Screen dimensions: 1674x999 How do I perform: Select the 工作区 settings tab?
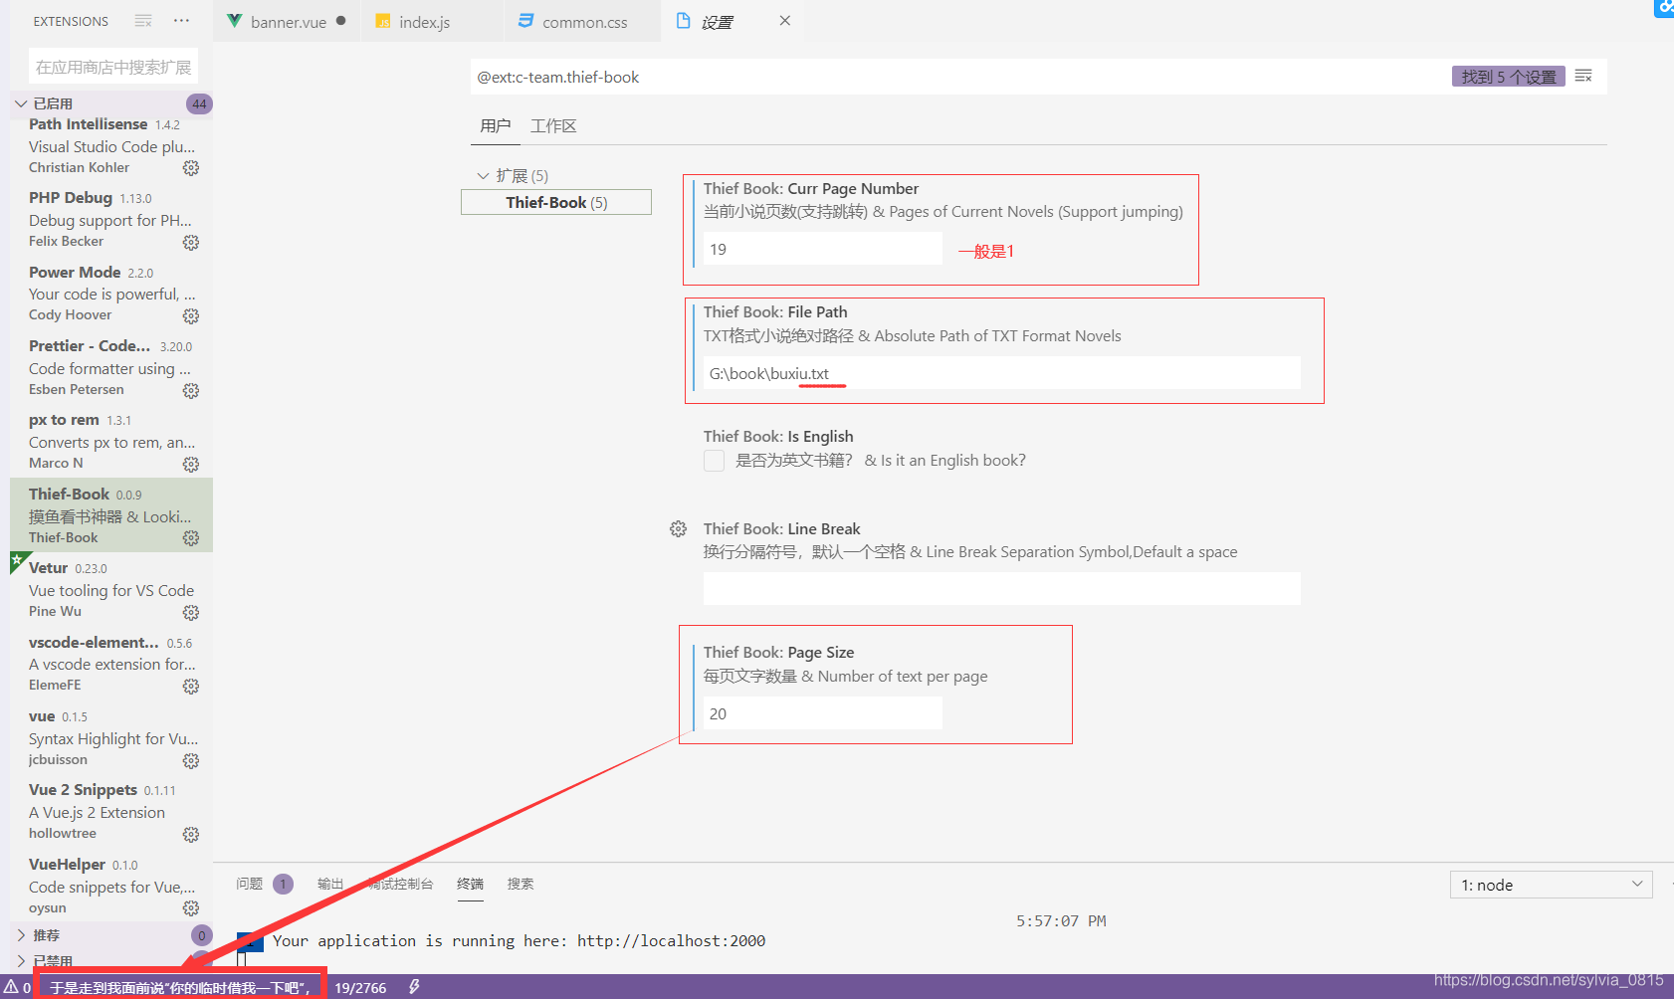(x=553, y=125)
